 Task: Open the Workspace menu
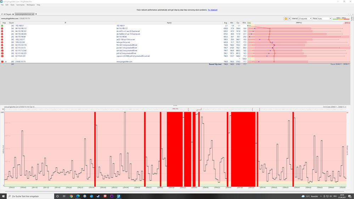pos(30,5)
